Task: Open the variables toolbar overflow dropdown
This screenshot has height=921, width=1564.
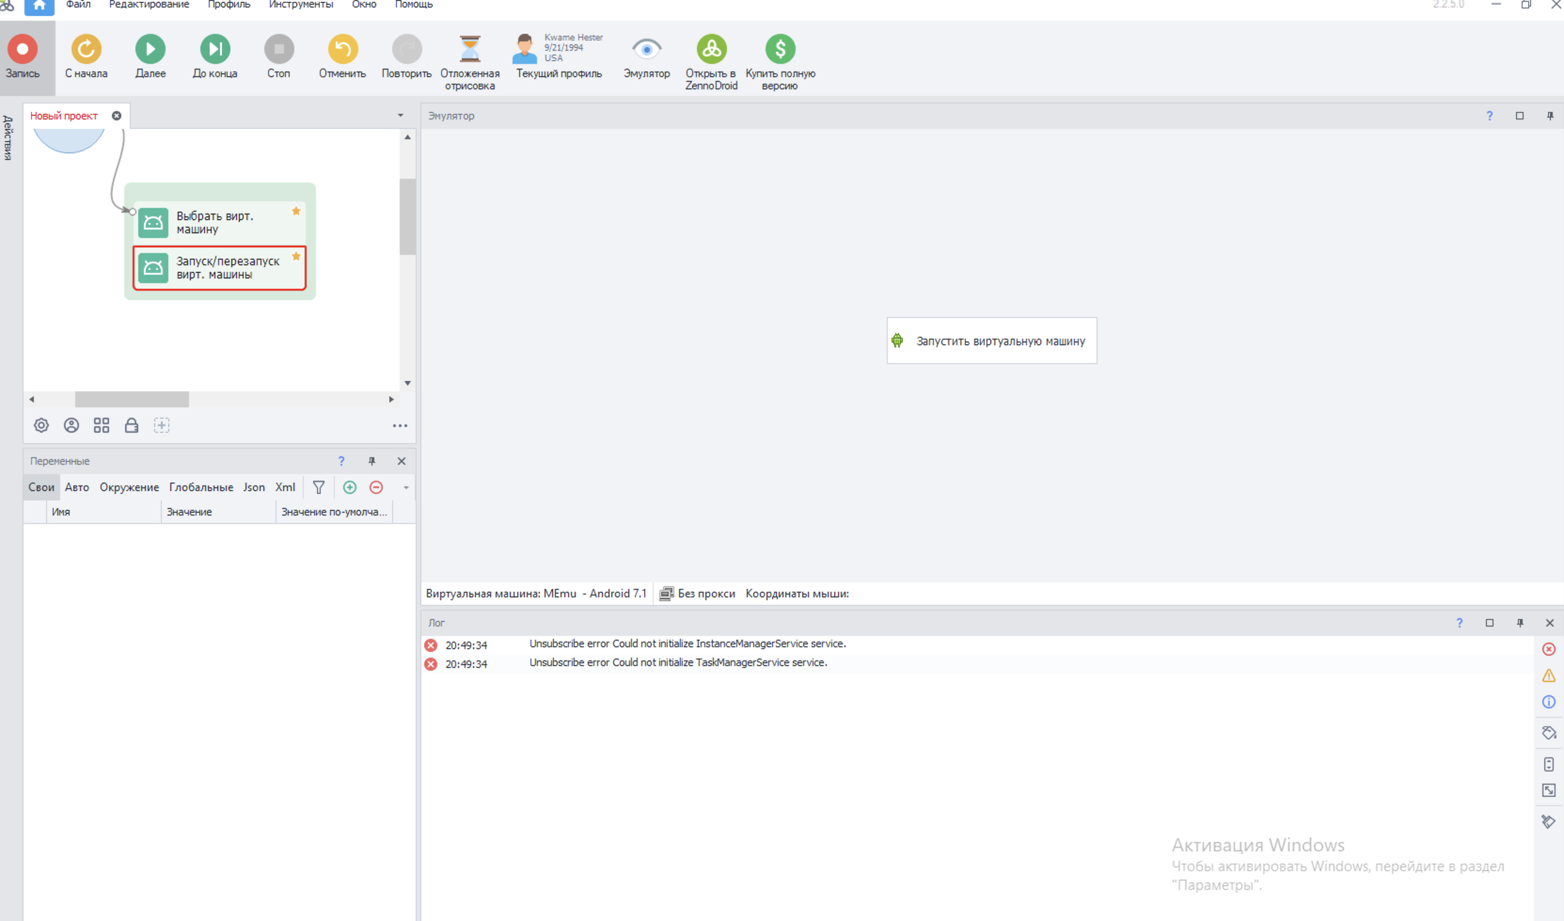Action: tap(406, 488)
